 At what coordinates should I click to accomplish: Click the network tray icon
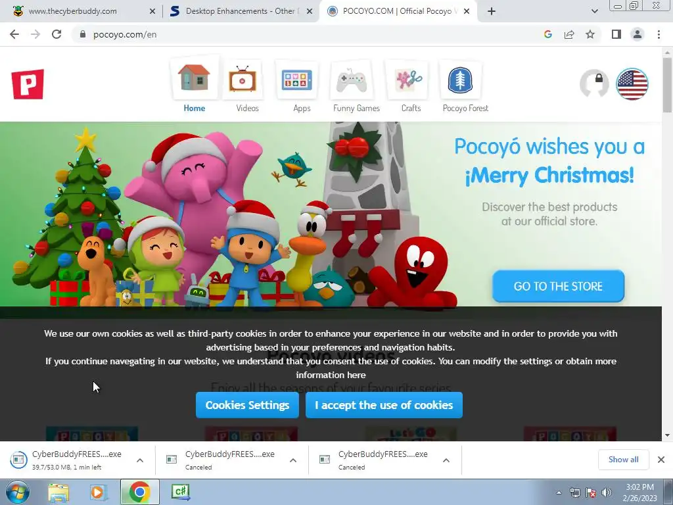[574, 493]
